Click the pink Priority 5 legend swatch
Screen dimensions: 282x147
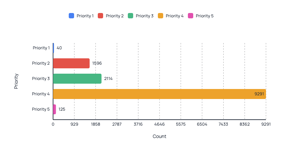tap(191, 16)
